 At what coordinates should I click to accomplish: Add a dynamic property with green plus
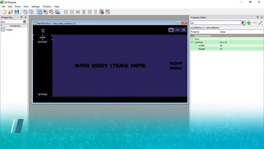tap(249, 23)
